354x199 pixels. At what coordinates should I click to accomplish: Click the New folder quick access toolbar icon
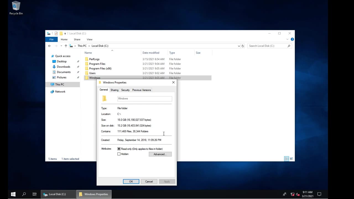[61, 33]
